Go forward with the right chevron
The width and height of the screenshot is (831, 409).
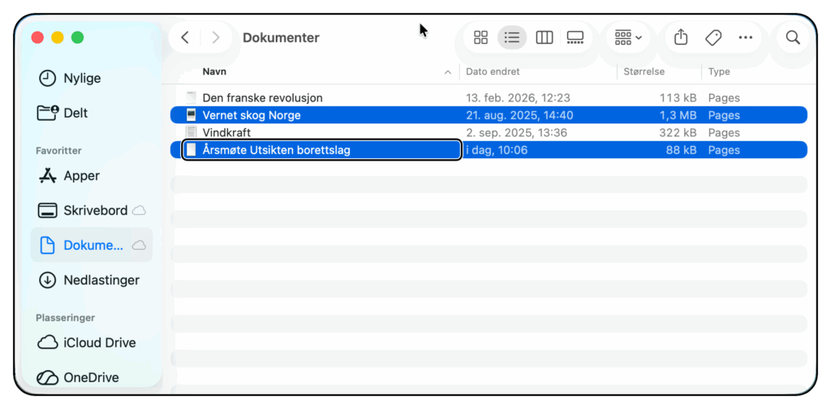[215, 37]
